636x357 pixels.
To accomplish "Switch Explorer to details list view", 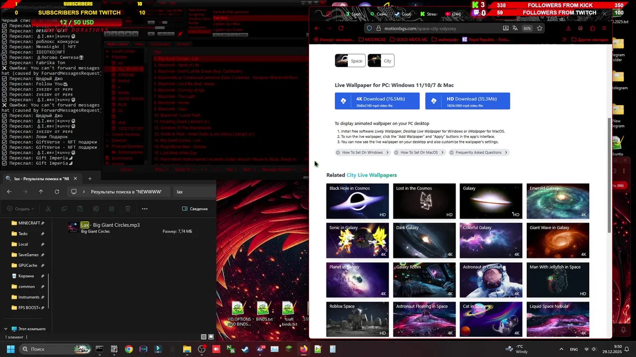I will 203,337.
